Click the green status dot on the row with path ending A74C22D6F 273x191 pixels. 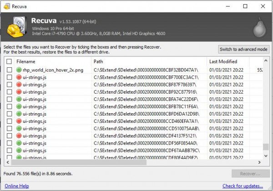[x=19, y=99]
